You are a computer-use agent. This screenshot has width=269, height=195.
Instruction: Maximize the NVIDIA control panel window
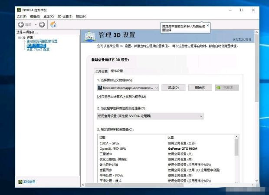242,10
